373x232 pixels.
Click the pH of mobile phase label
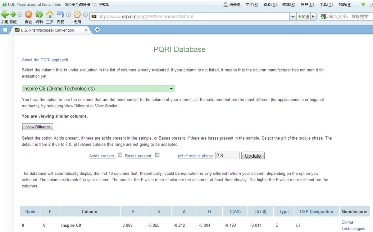tap(196, 156)
